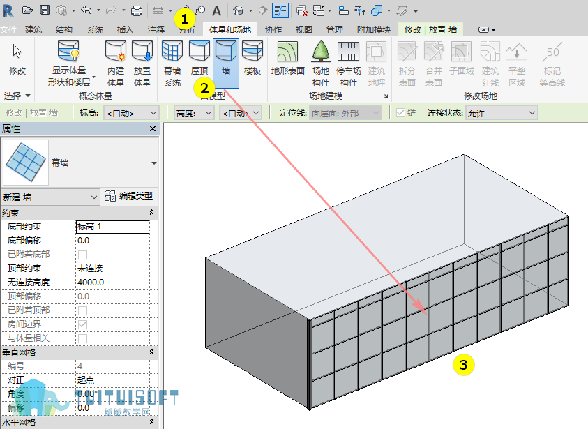This screenshot has height=429, width=588.
Task: Collapse the 约束 constraints section
Action: [x=151, y=213]
